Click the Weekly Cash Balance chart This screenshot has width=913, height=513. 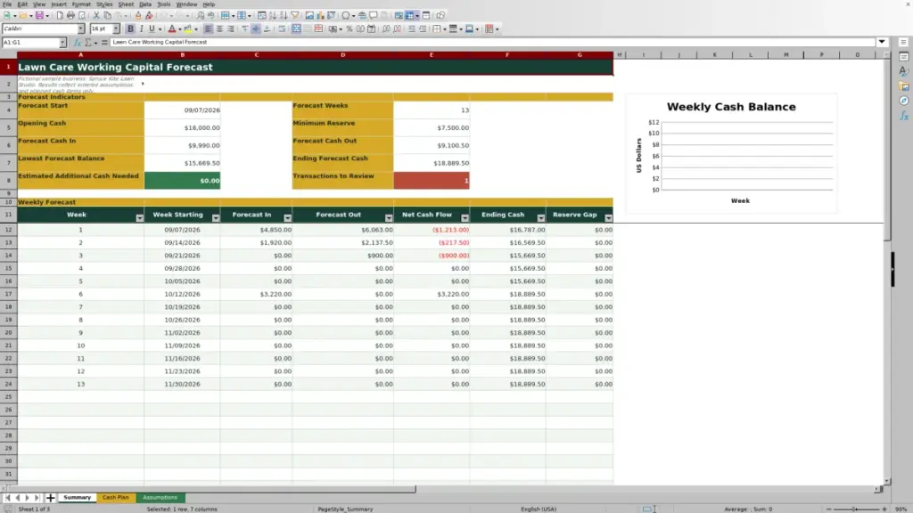click(x=731, y=153)
